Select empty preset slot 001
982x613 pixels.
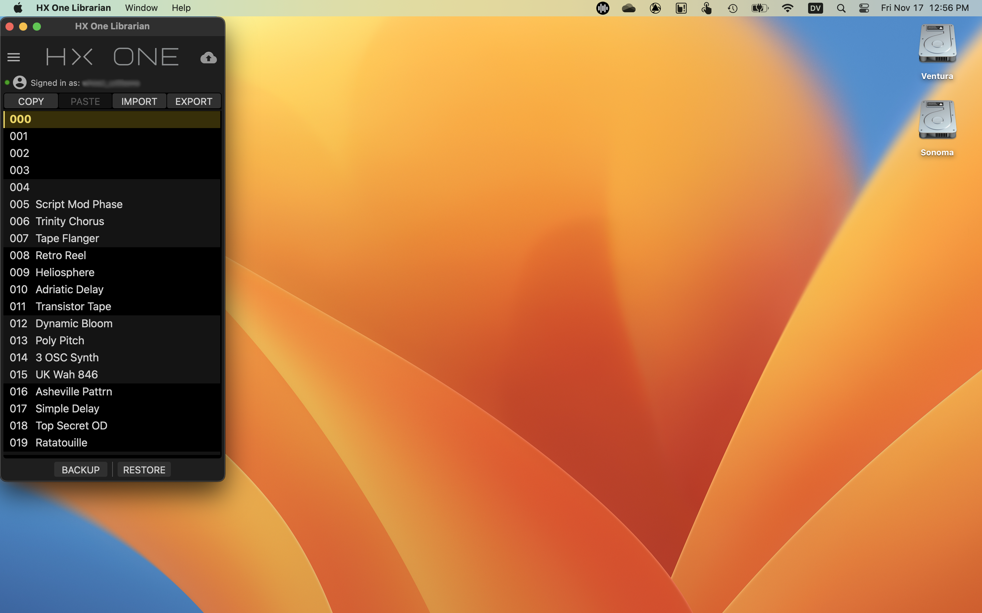[x=112, y=136]
